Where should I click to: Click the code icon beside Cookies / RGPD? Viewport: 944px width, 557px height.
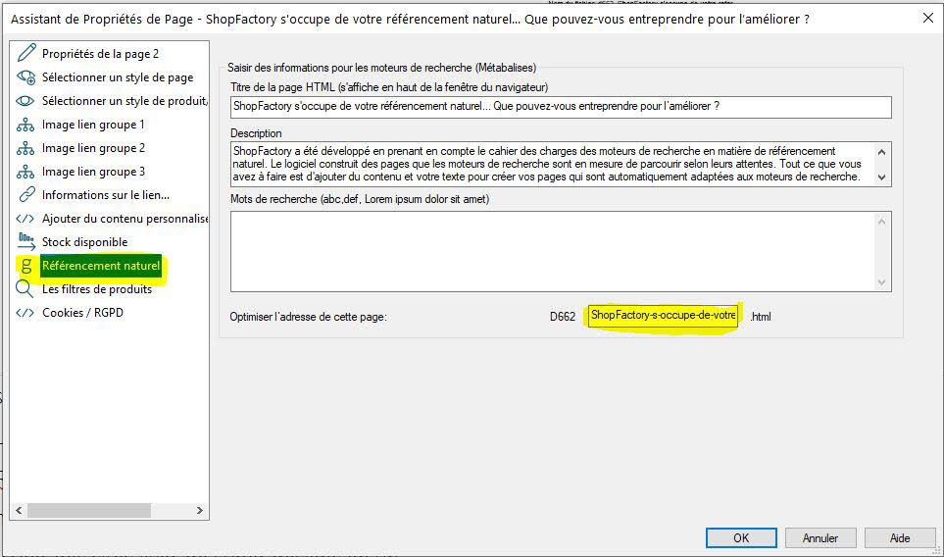pyautogui.click(x=25, y=313)
